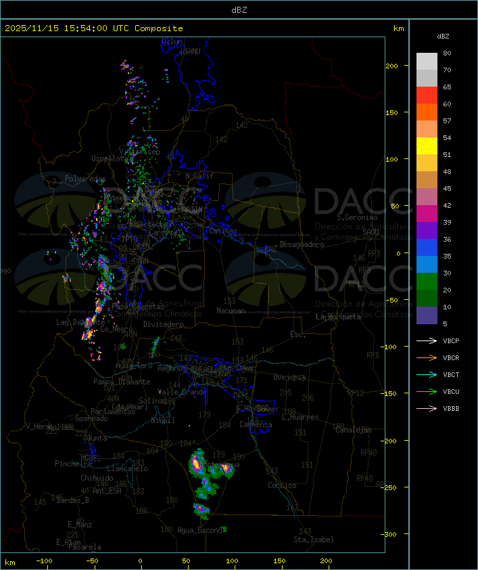478x570 pixels.
Task: Click the legend label VBBB
Action: coord(451,409)
